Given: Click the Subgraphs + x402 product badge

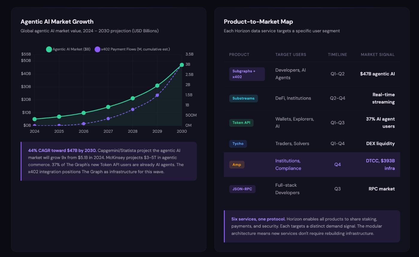Looking at the screenshot, I should [x=247, y=74].
